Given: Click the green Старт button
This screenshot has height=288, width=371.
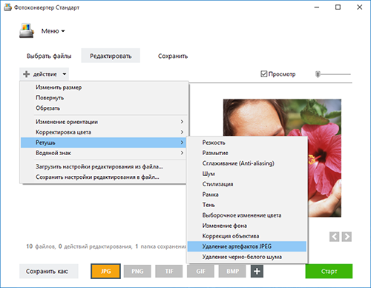Looking at the screenshot, I should pos(329,271).
